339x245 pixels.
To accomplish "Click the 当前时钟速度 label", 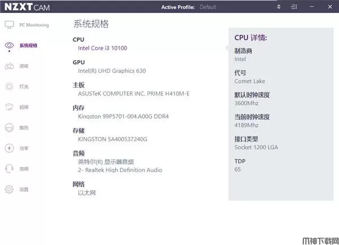I will click(x=252, y=117).
